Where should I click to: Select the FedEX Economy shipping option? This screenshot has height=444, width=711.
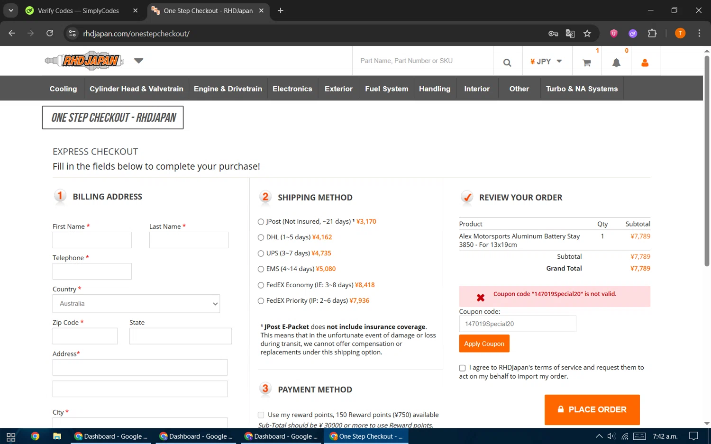pyautogui.click(x=261, y=285)
